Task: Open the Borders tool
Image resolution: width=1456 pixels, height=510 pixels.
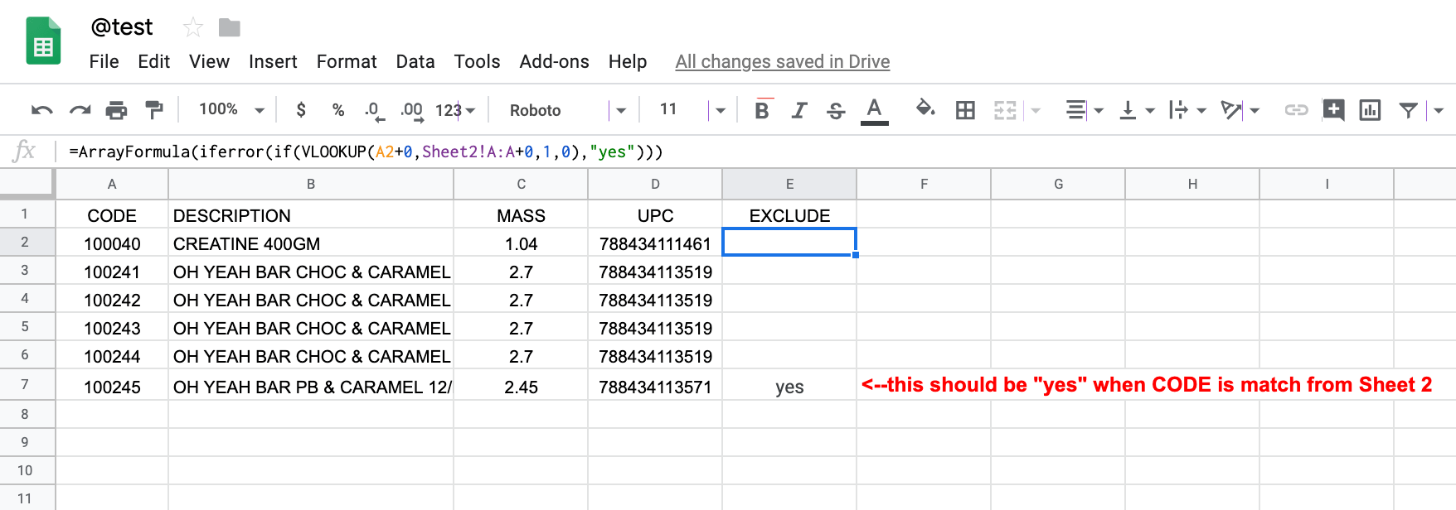Action: coord(965,110)
